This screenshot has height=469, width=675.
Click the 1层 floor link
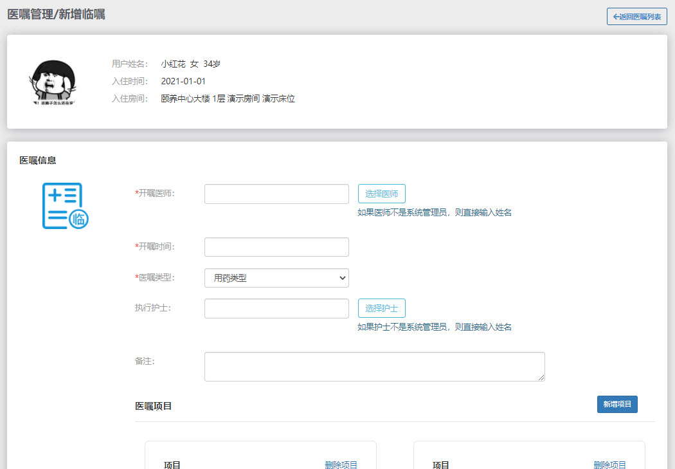coord(215,100)
